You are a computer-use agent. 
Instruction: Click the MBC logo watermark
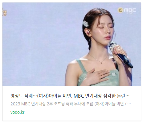click(x=130, y=10)
